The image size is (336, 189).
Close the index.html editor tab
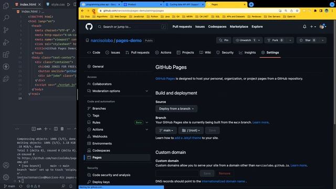39,4
